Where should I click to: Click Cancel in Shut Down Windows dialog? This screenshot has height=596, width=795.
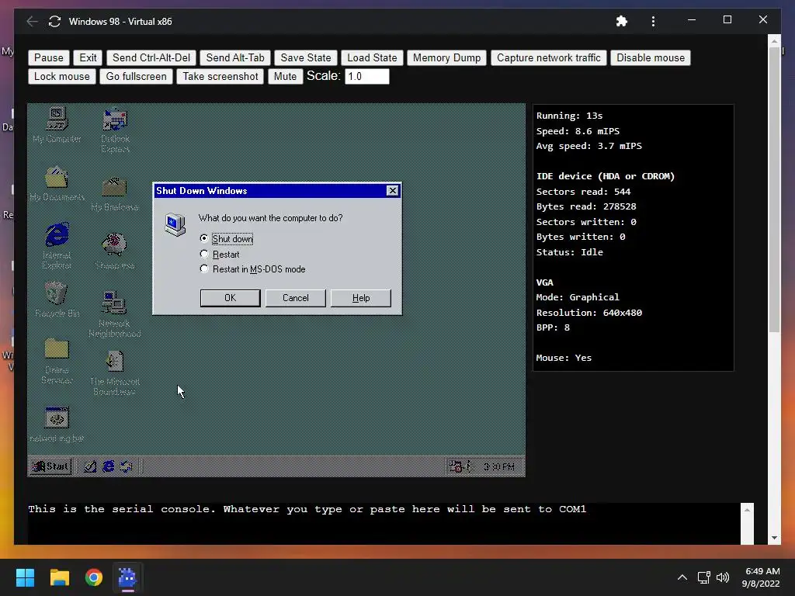coord(296,298)
